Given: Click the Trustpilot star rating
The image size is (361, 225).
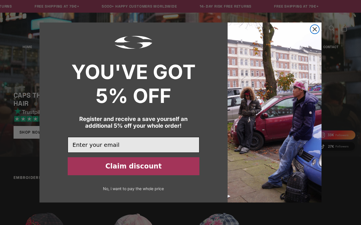Looking at the screenshot, I should click(27, 119).
